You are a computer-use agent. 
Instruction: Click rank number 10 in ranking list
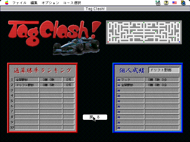12,128
